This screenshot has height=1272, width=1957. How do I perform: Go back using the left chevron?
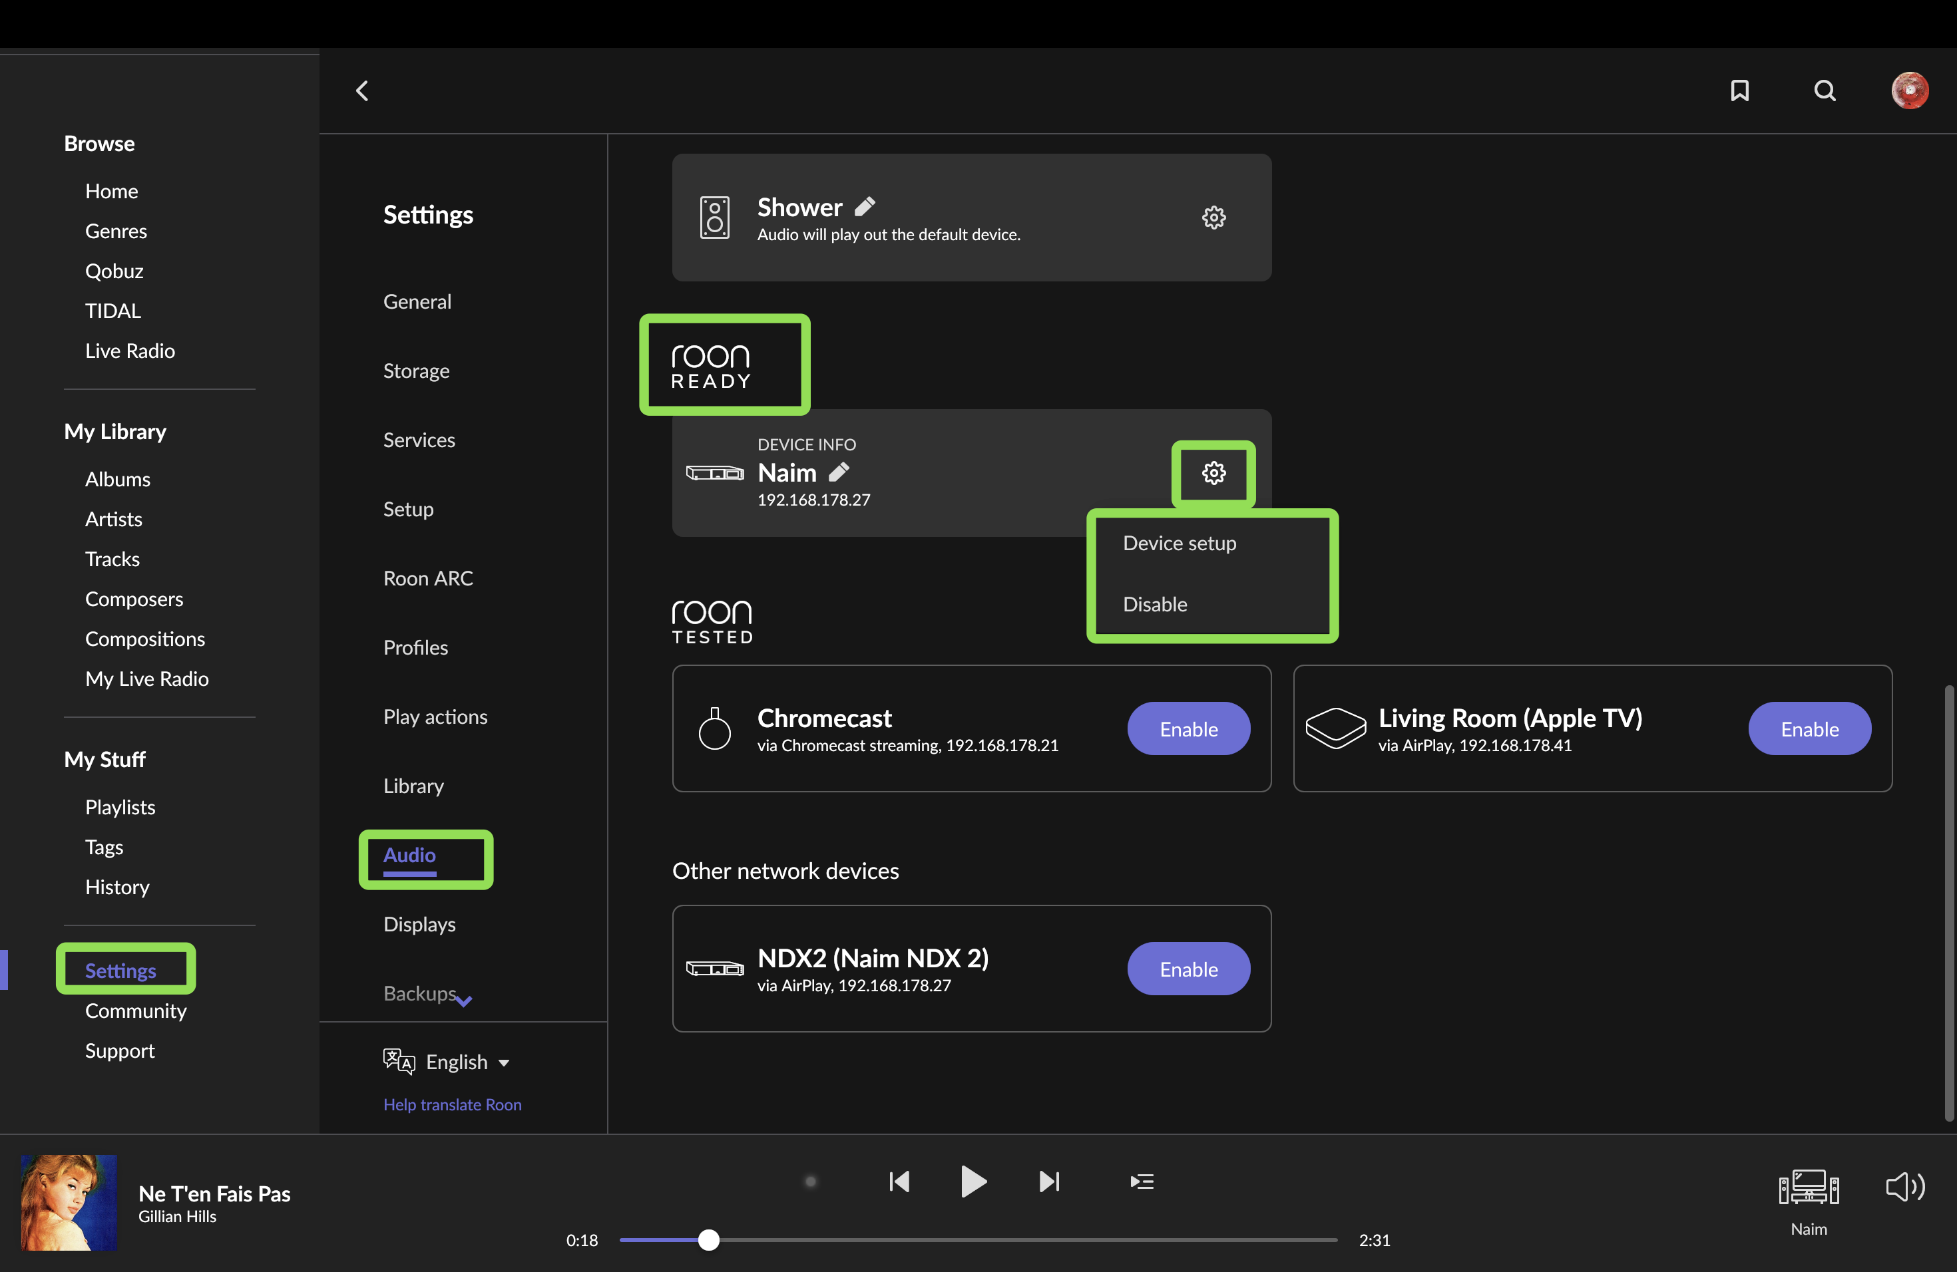click(x=362, y=90)
